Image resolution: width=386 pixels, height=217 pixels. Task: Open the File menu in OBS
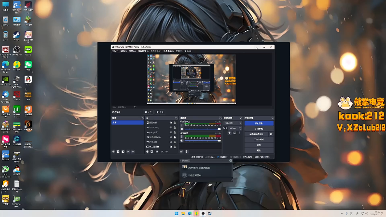point(115,51)
